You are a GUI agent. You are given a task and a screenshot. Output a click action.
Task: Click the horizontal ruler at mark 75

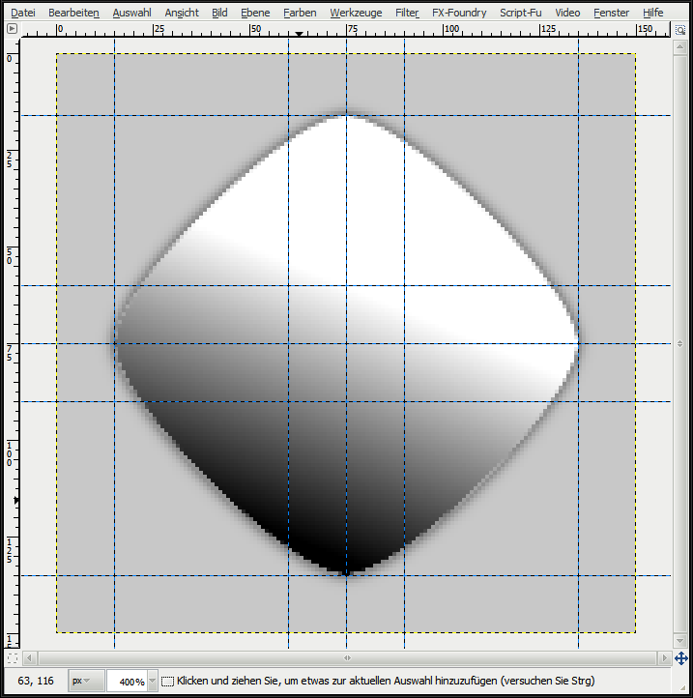(x=352, y=29)
